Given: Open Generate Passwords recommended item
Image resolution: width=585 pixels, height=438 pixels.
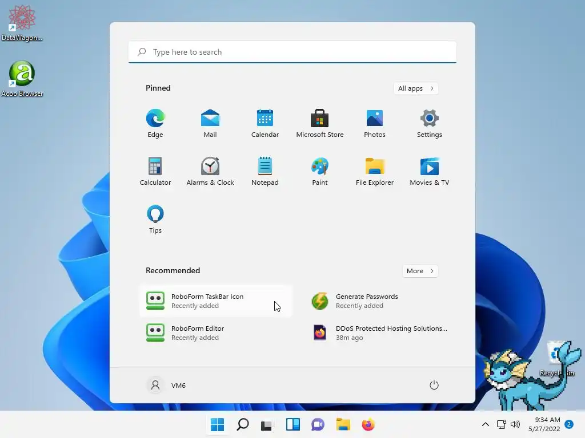Looking at the screenshot, I should pyautogui.click(x=380, y=301).
